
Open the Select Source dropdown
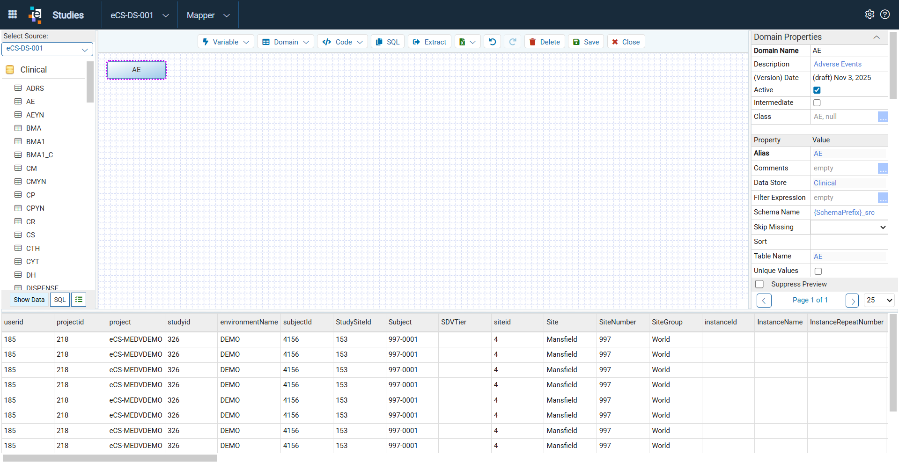pos(47,49)
